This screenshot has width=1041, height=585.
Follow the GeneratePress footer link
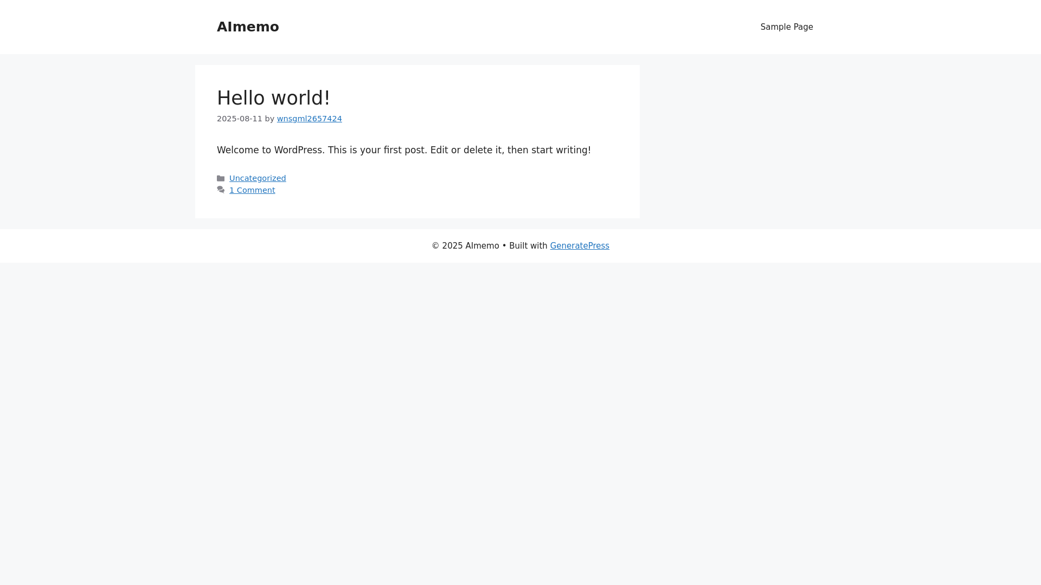[x=580, y=246]
